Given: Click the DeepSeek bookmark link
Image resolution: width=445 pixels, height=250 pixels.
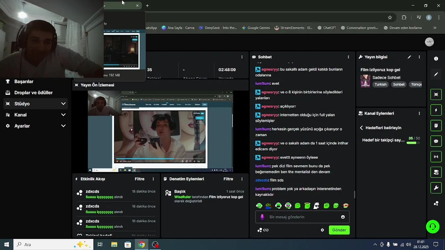Looking at the screenshot, I should 218,28.
